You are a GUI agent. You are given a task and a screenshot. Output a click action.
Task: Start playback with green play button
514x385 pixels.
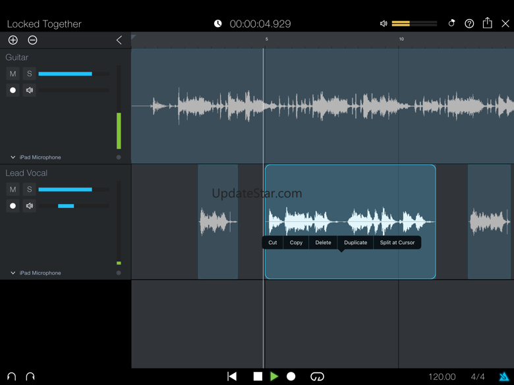pos(274,376)
